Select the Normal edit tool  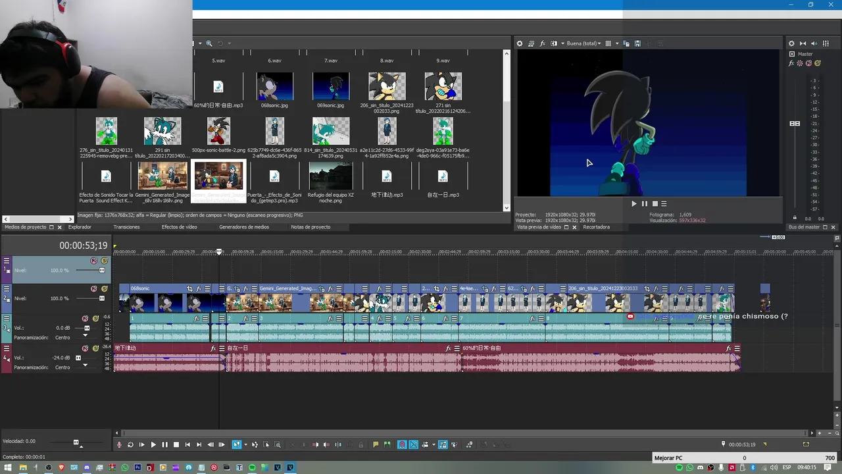click(236, 444)
